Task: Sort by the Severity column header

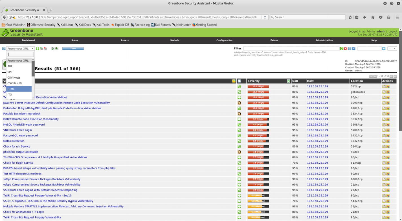Action: click(x=254, y=81)
